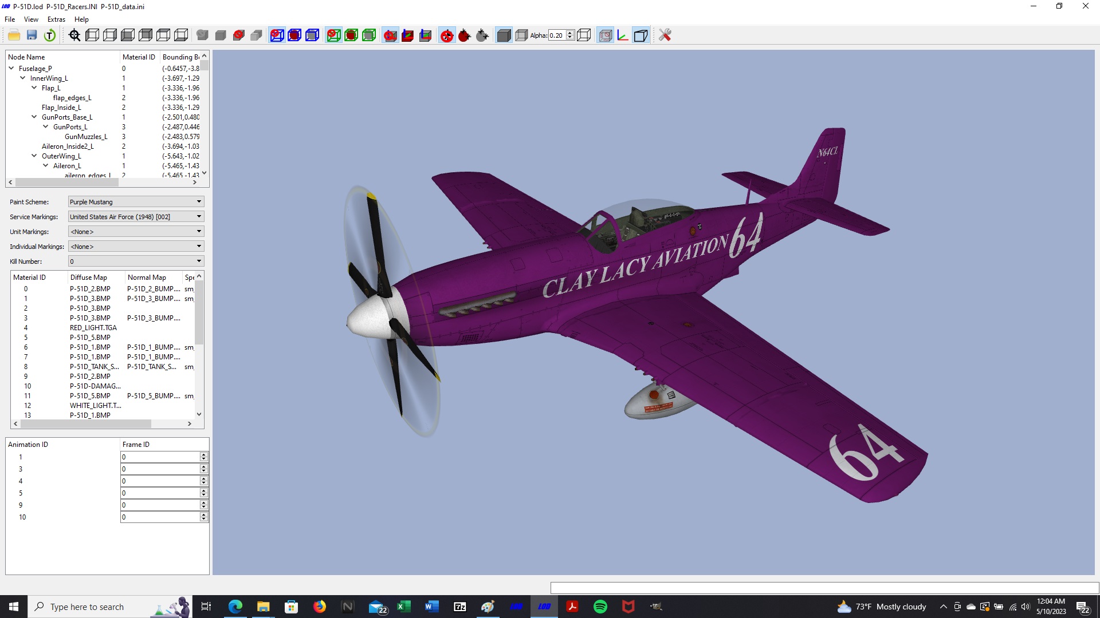This screenshot has width=1100, height=618.
Task: Toggle the blue box with solid red cube
Action: [x=294, y=35]
